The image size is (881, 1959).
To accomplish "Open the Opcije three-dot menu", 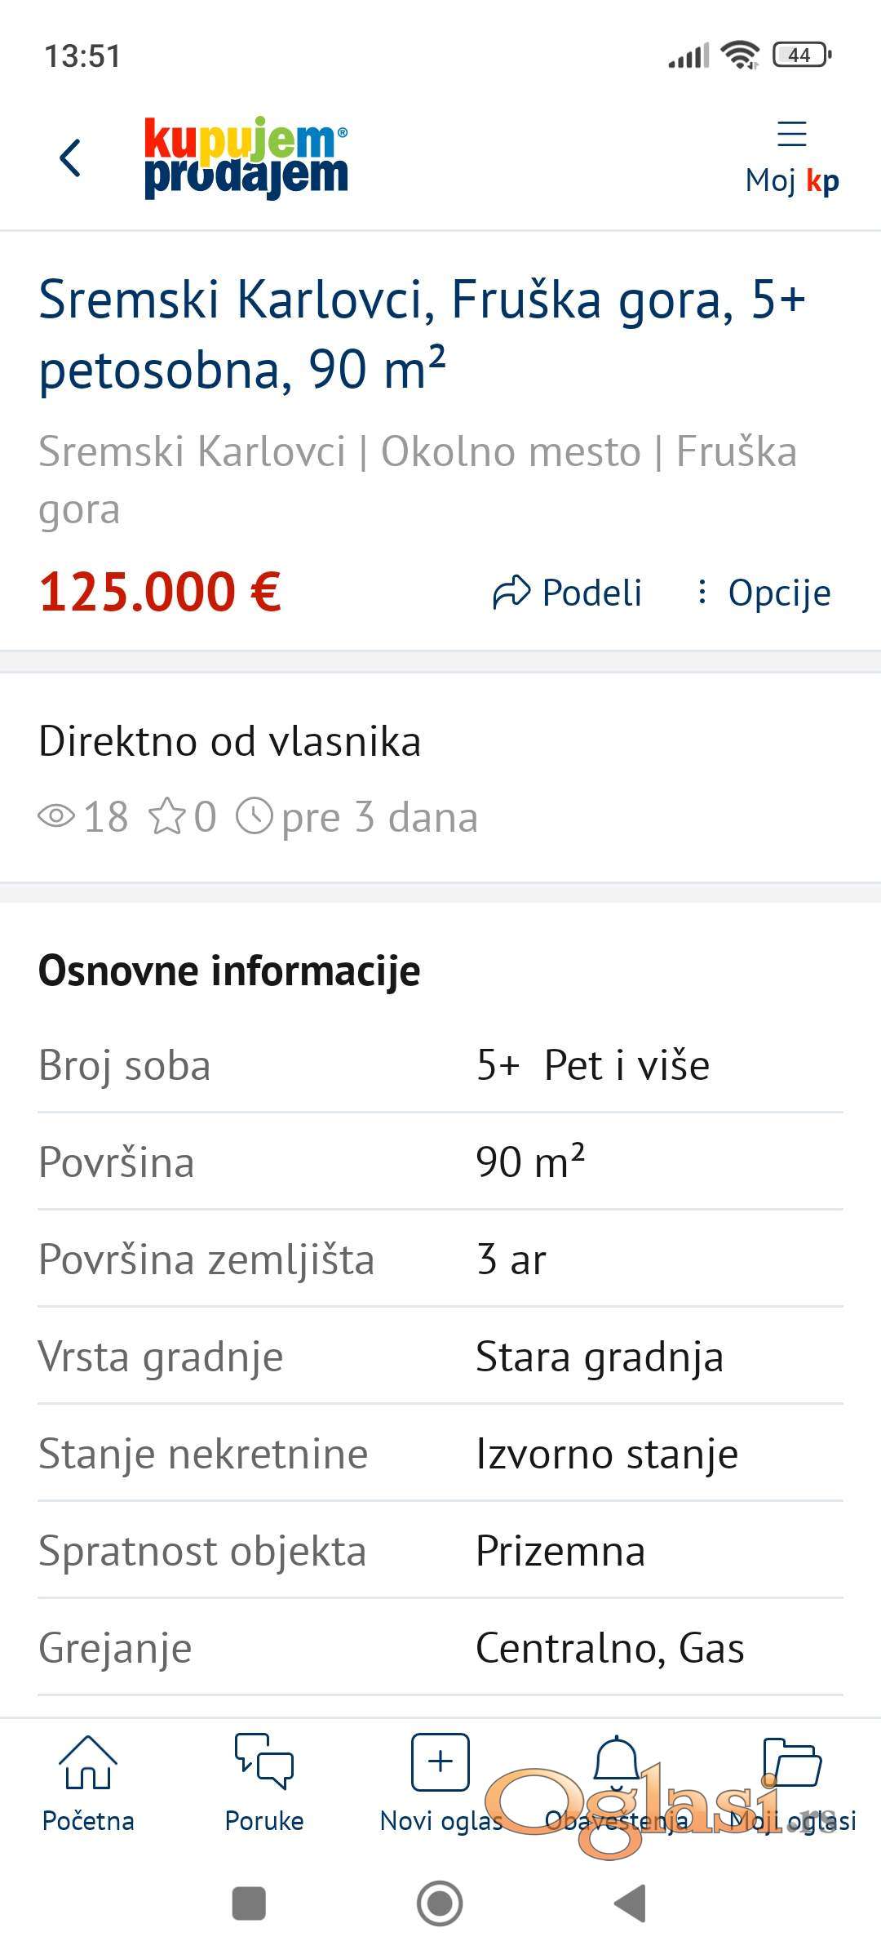I will tap(764, 593).
